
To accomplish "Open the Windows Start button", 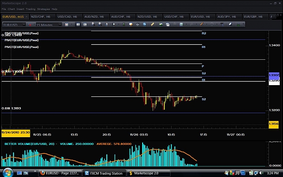I will 8,173.
